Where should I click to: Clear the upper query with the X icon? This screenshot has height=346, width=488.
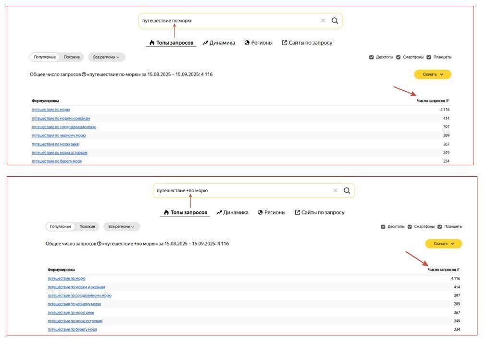click(323, 21)
